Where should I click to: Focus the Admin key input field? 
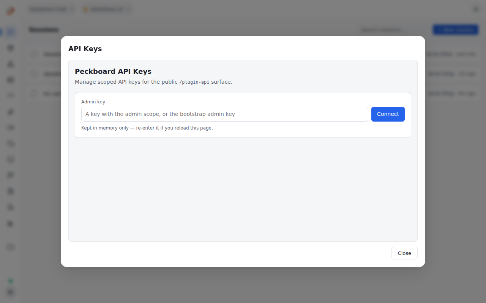point(225,114)
